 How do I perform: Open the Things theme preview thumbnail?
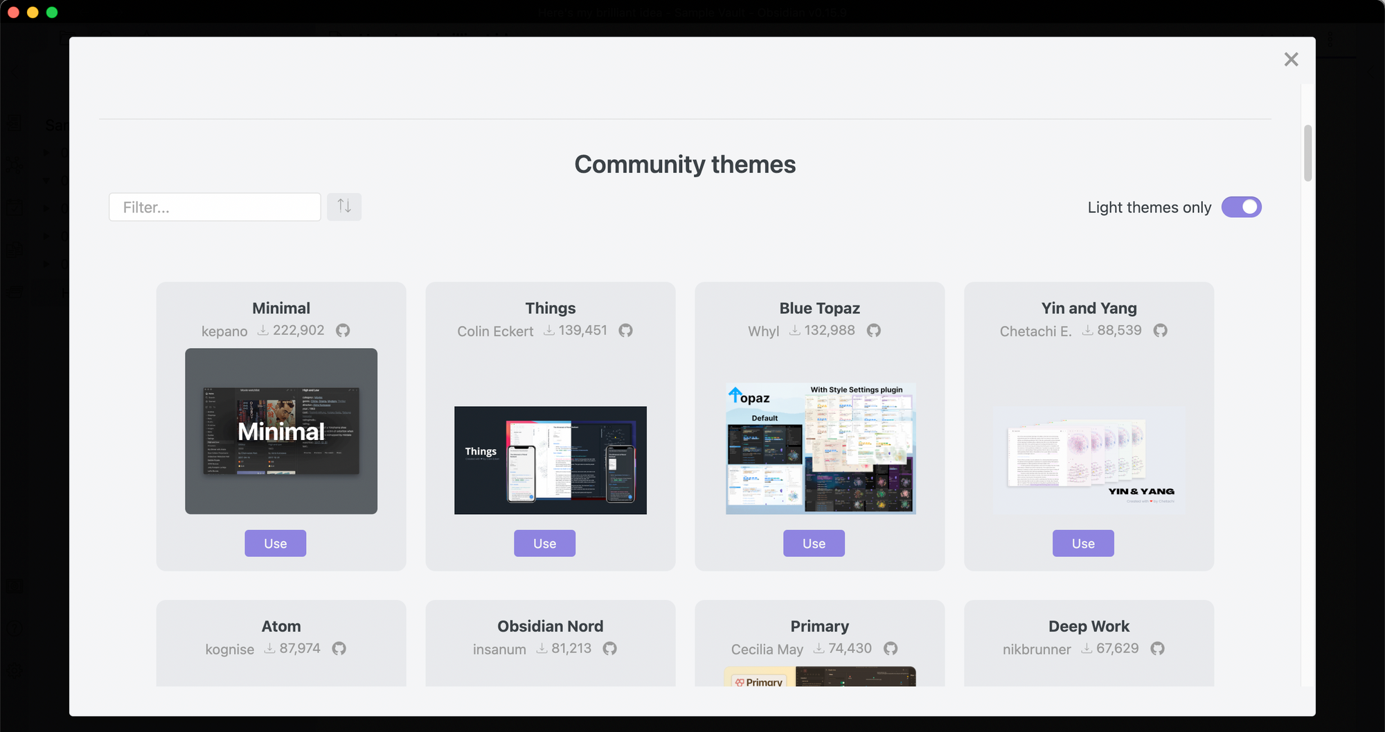pos(551,460)
